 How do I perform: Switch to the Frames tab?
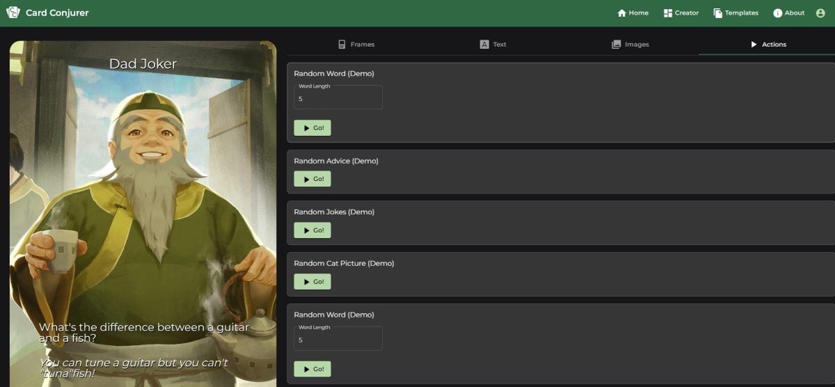click(x=356, y=45)
